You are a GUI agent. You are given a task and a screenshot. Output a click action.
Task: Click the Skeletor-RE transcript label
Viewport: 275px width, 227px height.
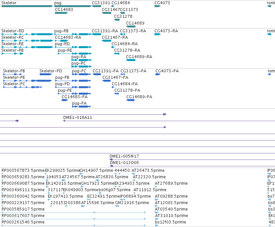(x=13, y=44)
